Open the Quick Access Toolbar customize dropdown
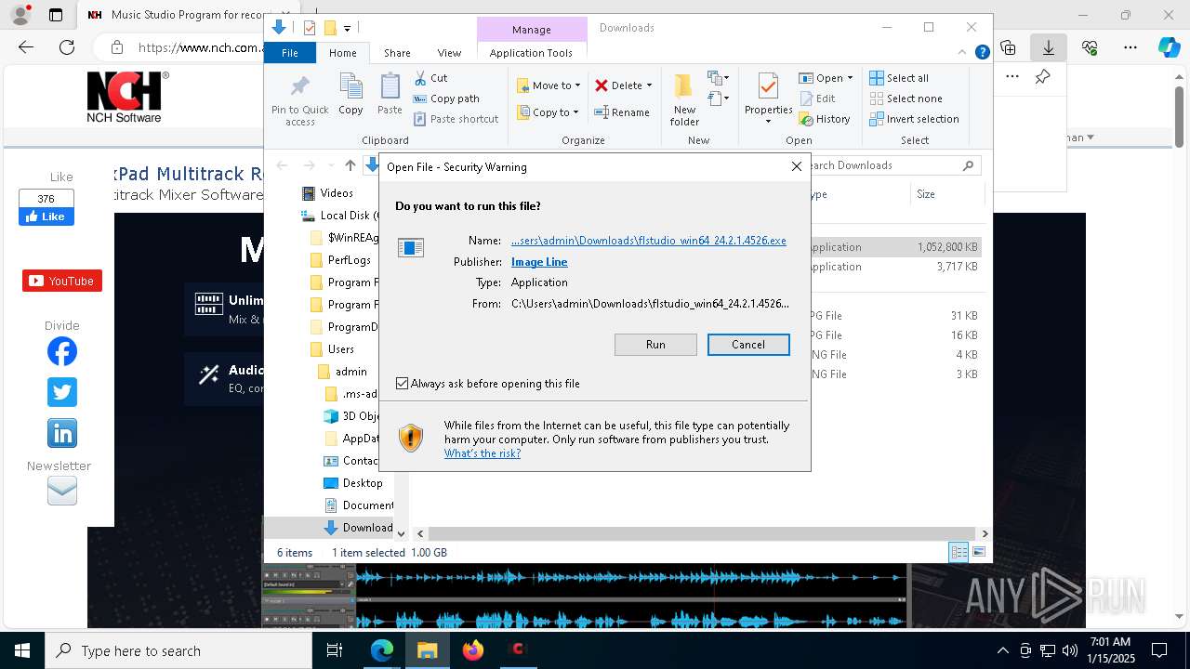Screen dimensions: 1190x669 (347, 29)
